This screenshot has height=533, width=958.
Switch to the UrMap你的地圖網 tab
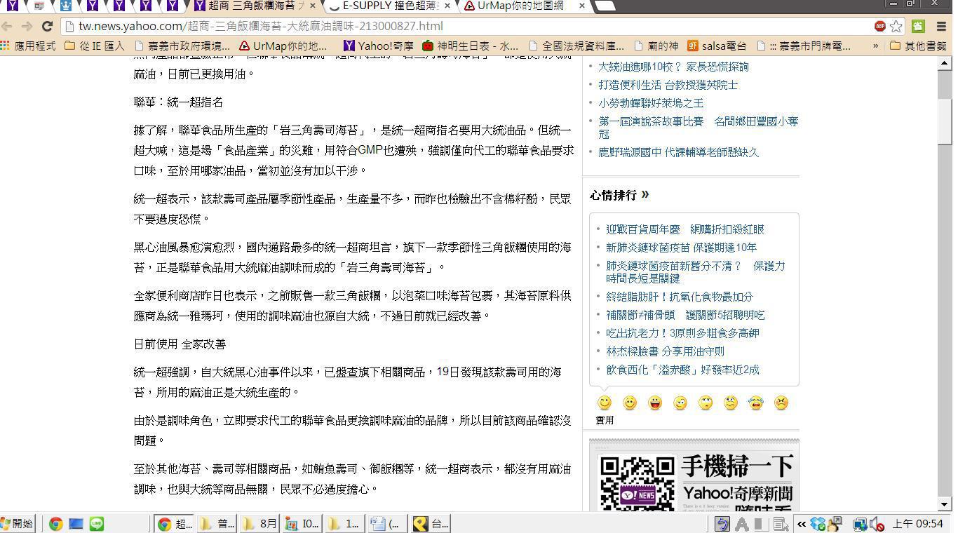click(520, 6)
